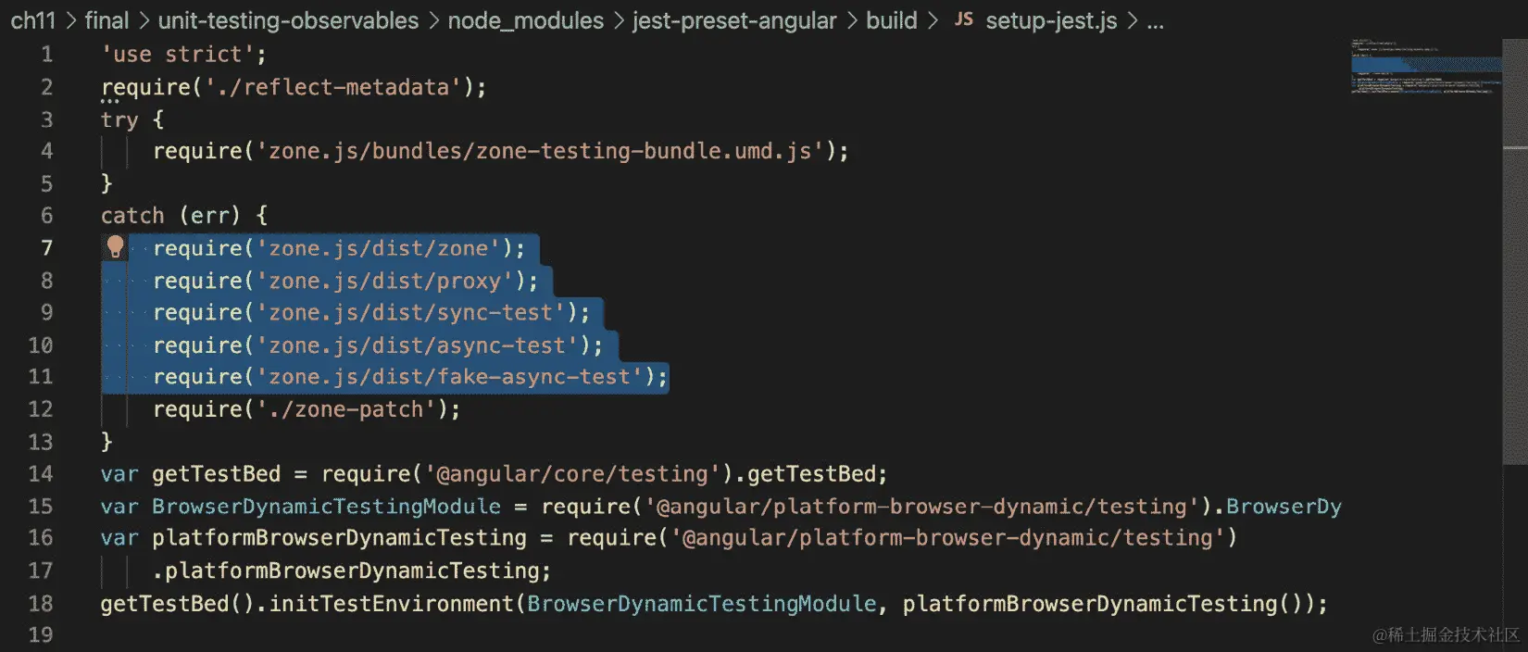Click line number 6 in gutter
This screenshot has height=652, width=1528.
46,216
